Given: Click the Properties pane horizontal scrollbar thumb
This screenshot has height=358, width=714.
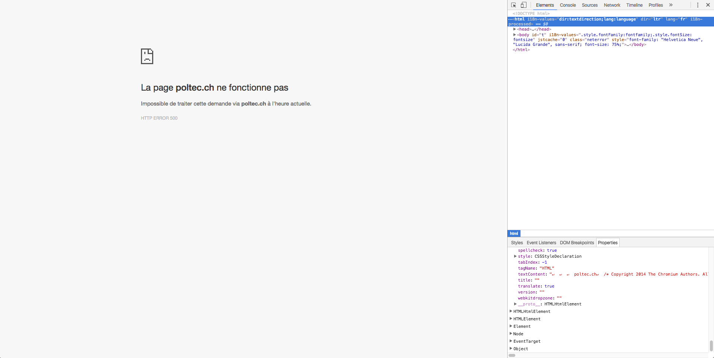Looking at the screenshot, I should (x=512, y=355).
